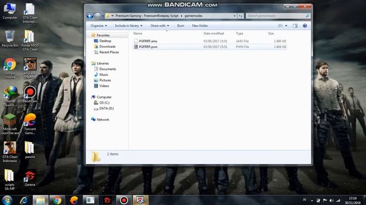Viewport: 366px width, 205px height.
Task: Select Google Chrome desktop shortcut
Action: [10, 68]
